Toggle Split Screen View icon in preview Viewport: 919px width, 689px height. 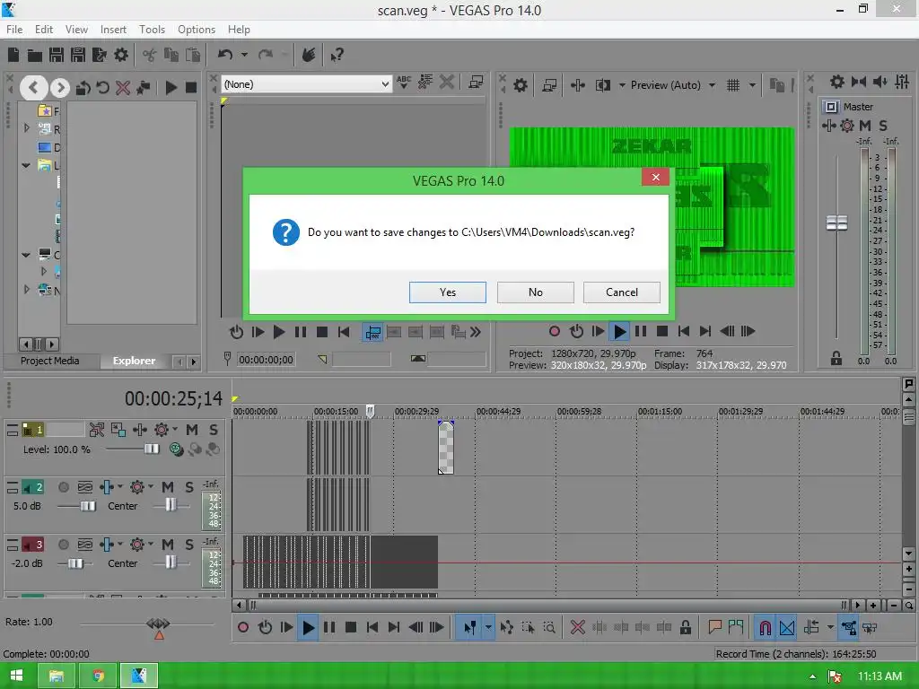(602, 85)
